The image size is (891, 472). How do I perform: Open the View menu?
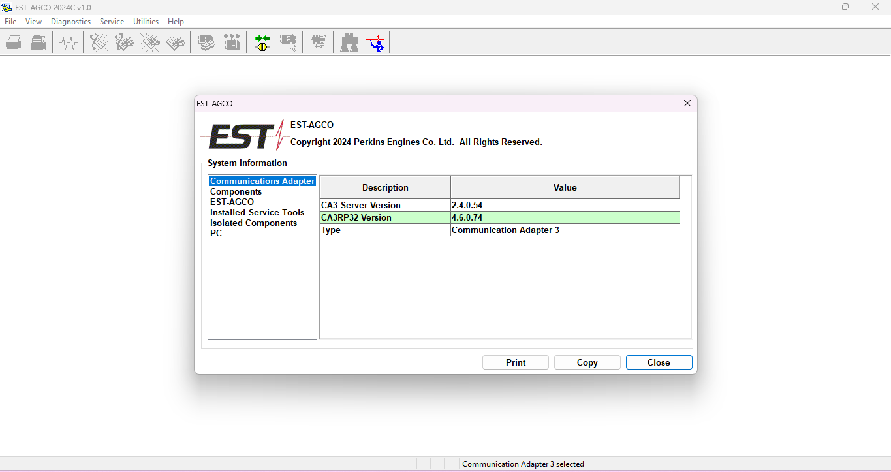point(34,22)
